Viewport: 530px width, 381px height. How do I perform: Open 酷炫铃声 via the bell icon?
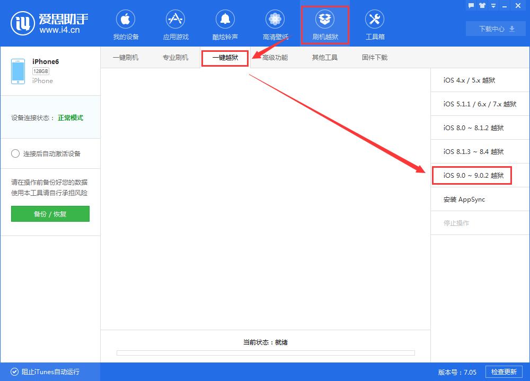click(225, 24)
